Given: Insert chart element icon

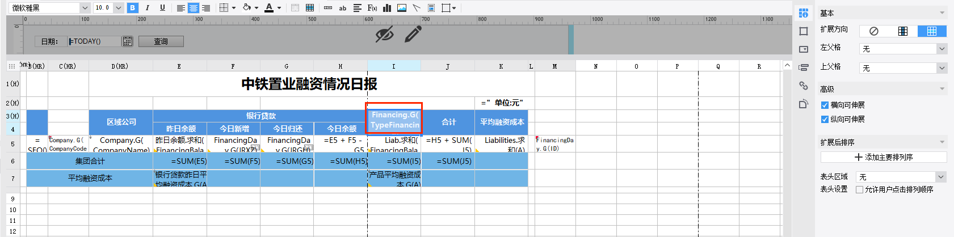Looking at the screenshot, I should tap(387, 8).
